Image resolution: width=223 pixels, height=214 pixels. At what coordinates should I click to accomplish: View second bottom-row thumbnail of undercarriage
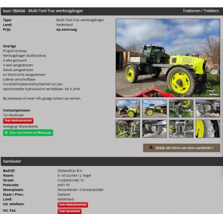[x=154, y=129]
